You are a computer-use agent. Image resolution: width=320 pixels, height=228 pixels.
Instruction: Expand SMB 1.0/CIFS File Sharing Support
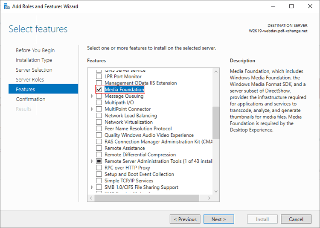(92, 187)
